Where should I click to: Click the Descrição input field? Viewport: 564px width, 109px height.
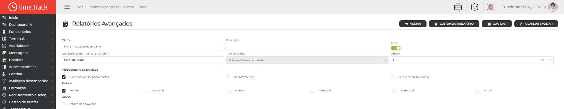[307, 47]
